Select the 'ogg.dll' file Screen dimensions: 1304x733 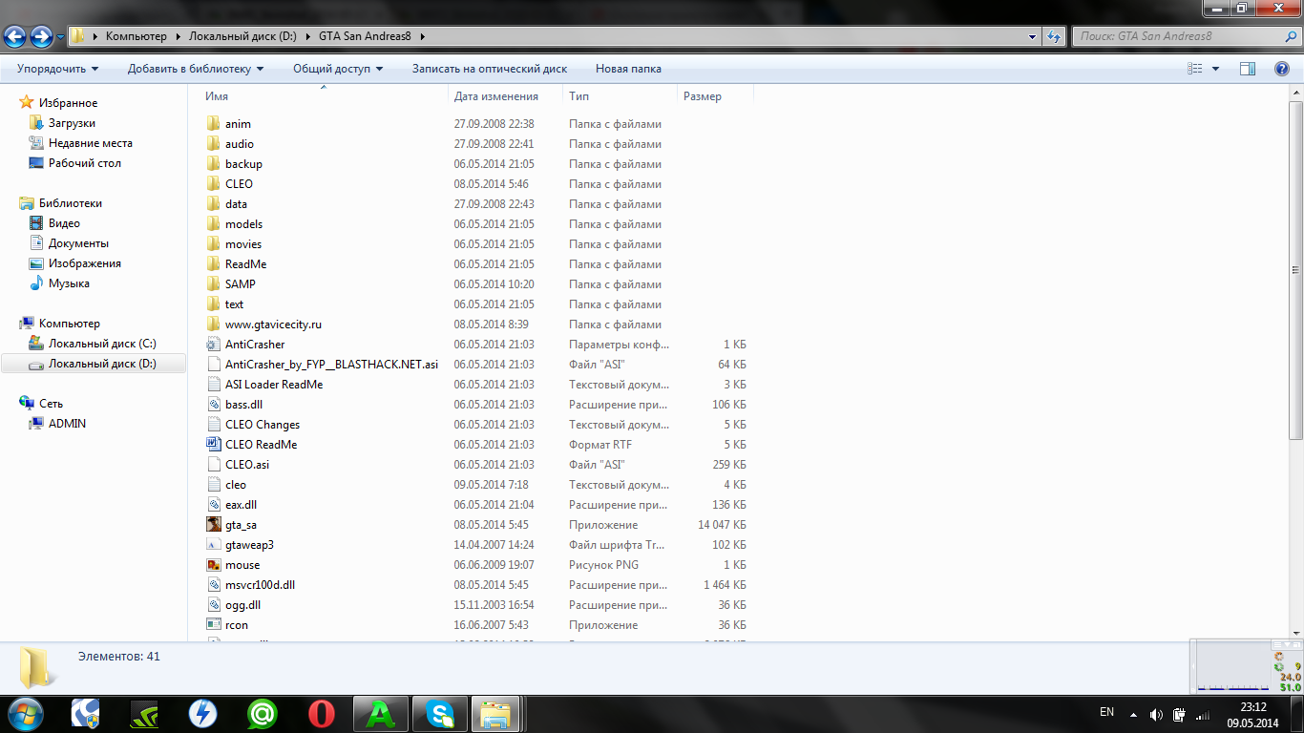coord(242,605)
